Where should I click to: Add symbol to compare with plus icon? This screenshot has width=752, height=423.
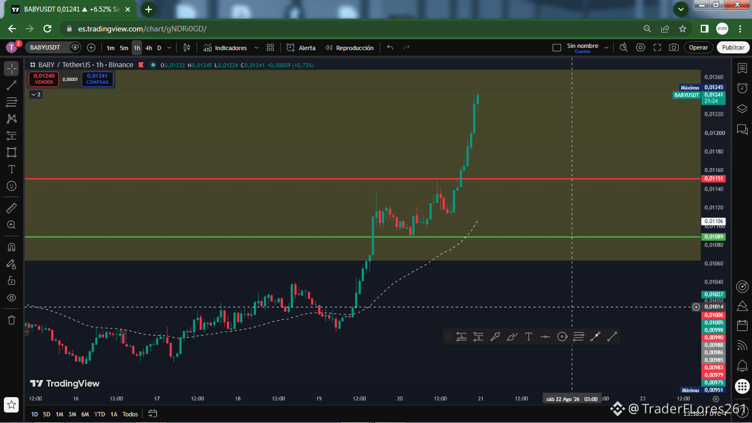[91, 48]
